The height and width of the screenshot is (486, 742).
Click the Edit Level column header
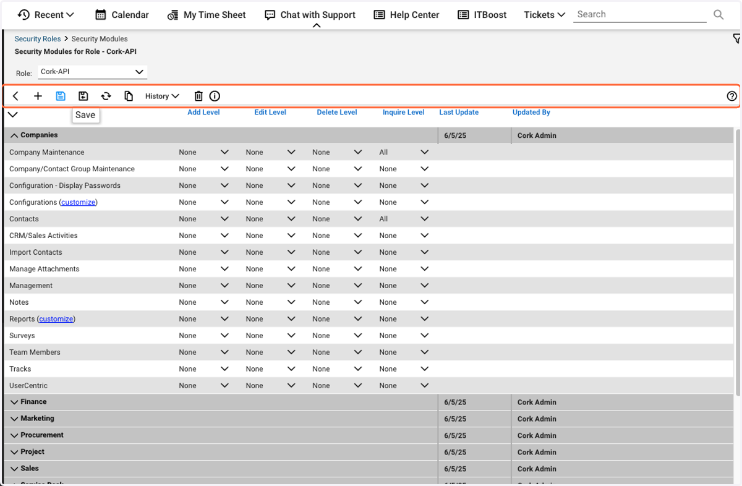(x=270, y=113)
